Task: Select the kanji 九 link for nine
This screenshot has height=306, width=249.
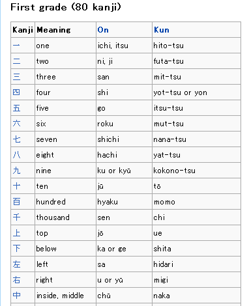Action: [16, 171]
